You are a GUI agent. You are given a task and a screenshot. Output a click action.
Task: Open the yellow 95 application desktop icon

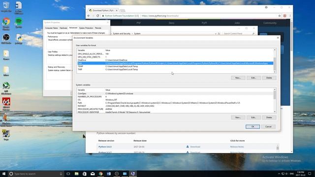tap(6, 135)
